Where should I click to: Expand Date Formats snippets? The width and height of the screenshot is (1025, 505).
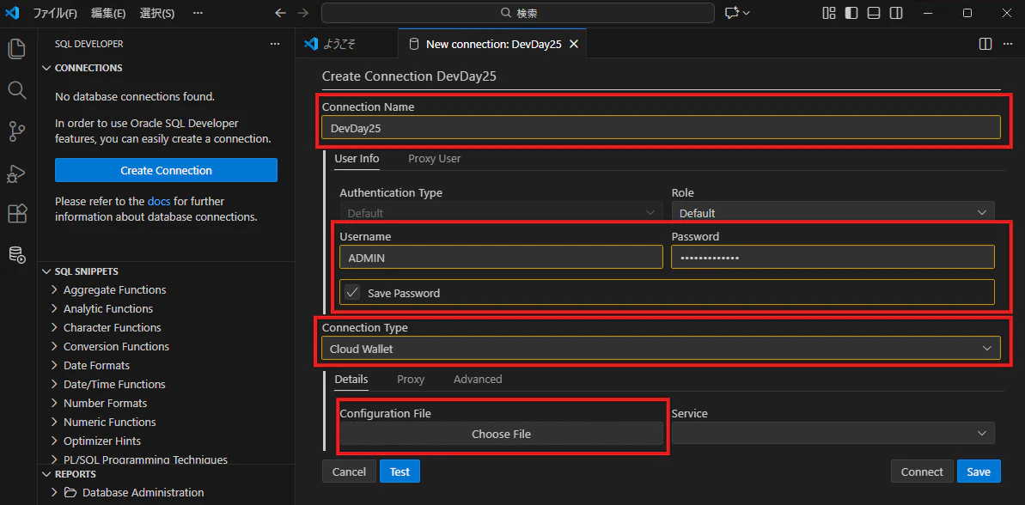[55, 365]
